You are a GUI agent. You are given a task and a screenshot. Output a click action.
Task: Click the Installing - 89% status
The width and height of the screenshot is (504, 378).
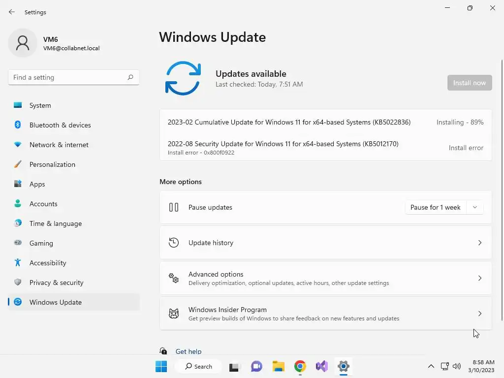tap(460, 122)
